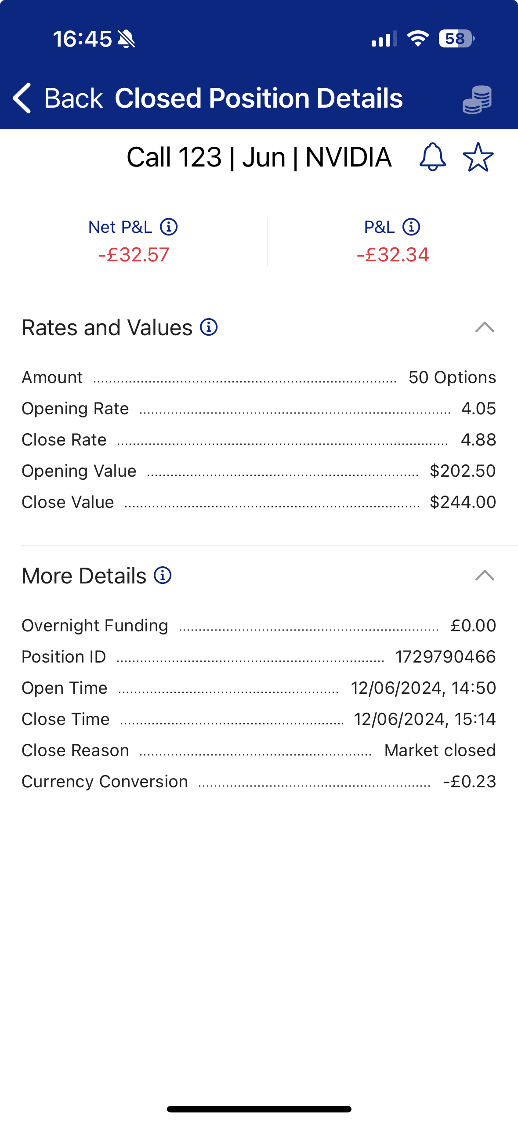This screenshot has width=518, height=1123.
Task: Tap the Net P&L value -£32.57
Action: (134, 255)
